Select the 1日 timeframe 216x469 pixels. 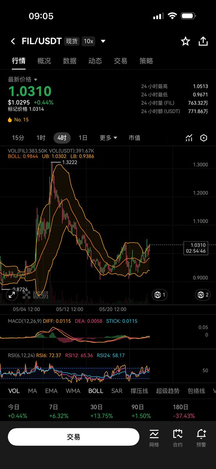[83, 138]
